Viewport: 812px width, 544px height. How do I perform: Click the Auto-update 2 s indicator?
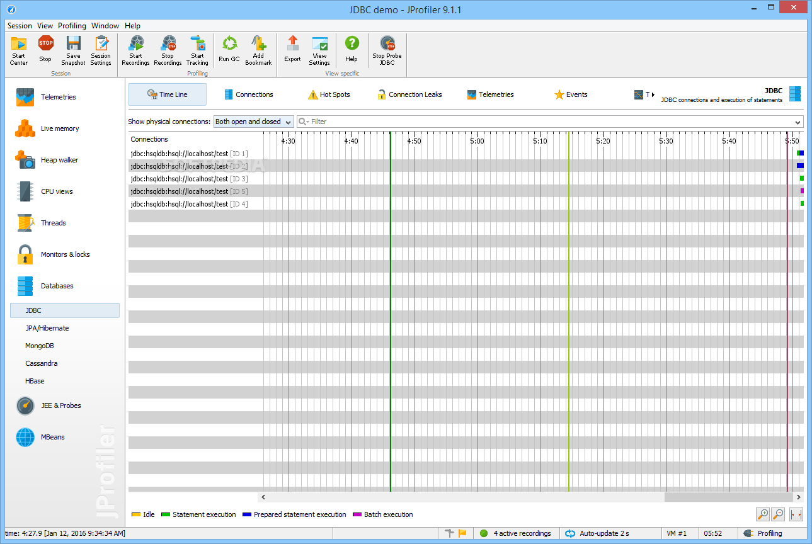click(597, 533)
